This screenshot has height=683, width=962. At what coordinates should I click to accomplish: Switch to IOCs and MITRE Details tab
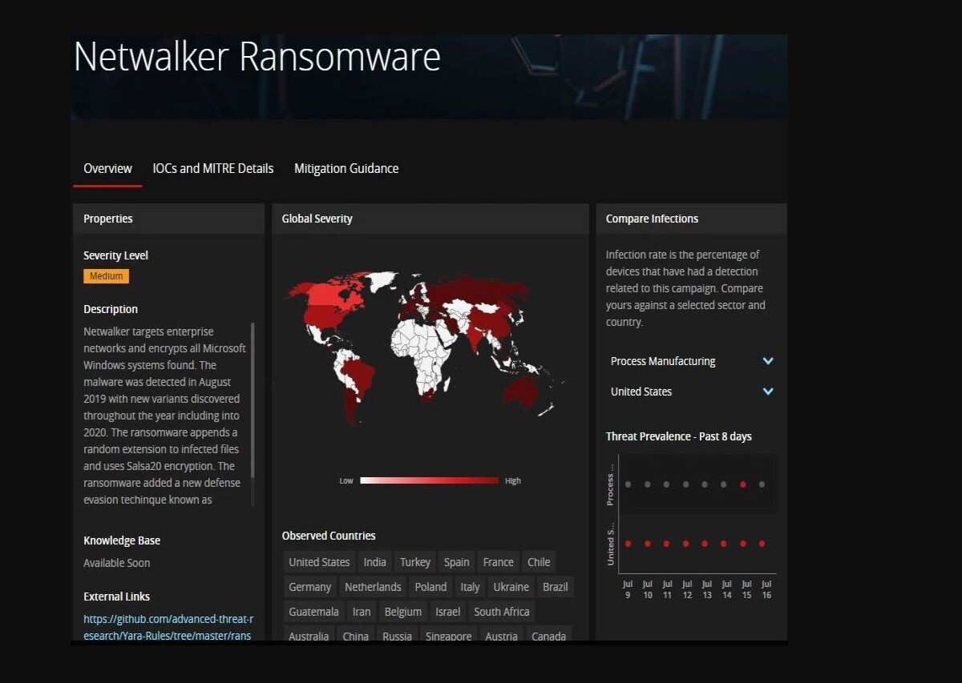213,168
